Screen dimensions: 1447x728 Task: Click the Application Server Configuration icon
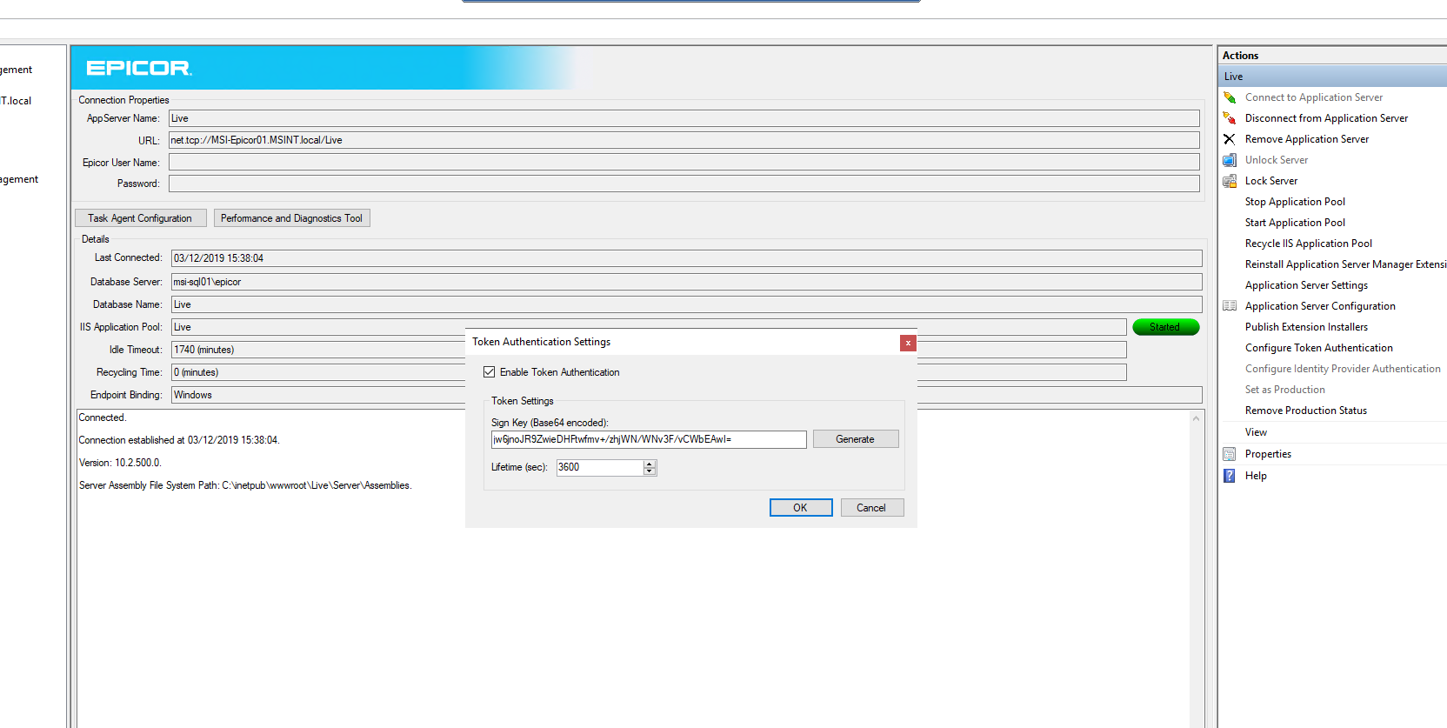pos(1230,306)
